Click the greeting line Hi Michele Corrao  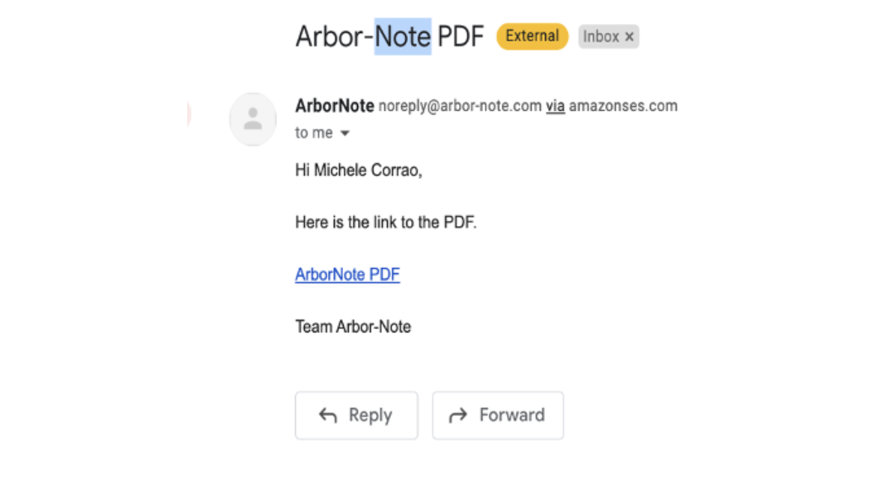coord(359,170)
